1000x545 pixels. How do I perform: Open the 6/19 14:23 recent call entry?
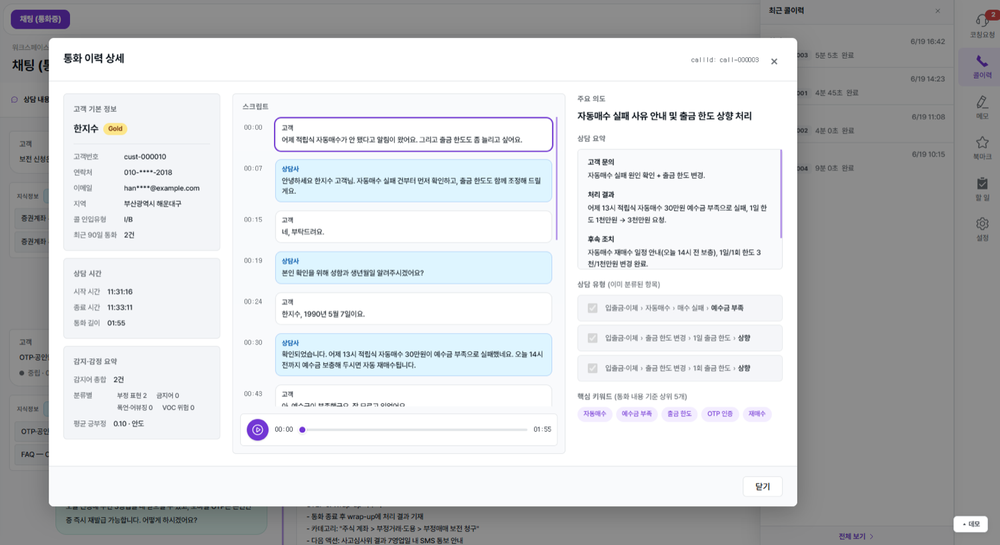pyautogui.click(x=857, y=85)
